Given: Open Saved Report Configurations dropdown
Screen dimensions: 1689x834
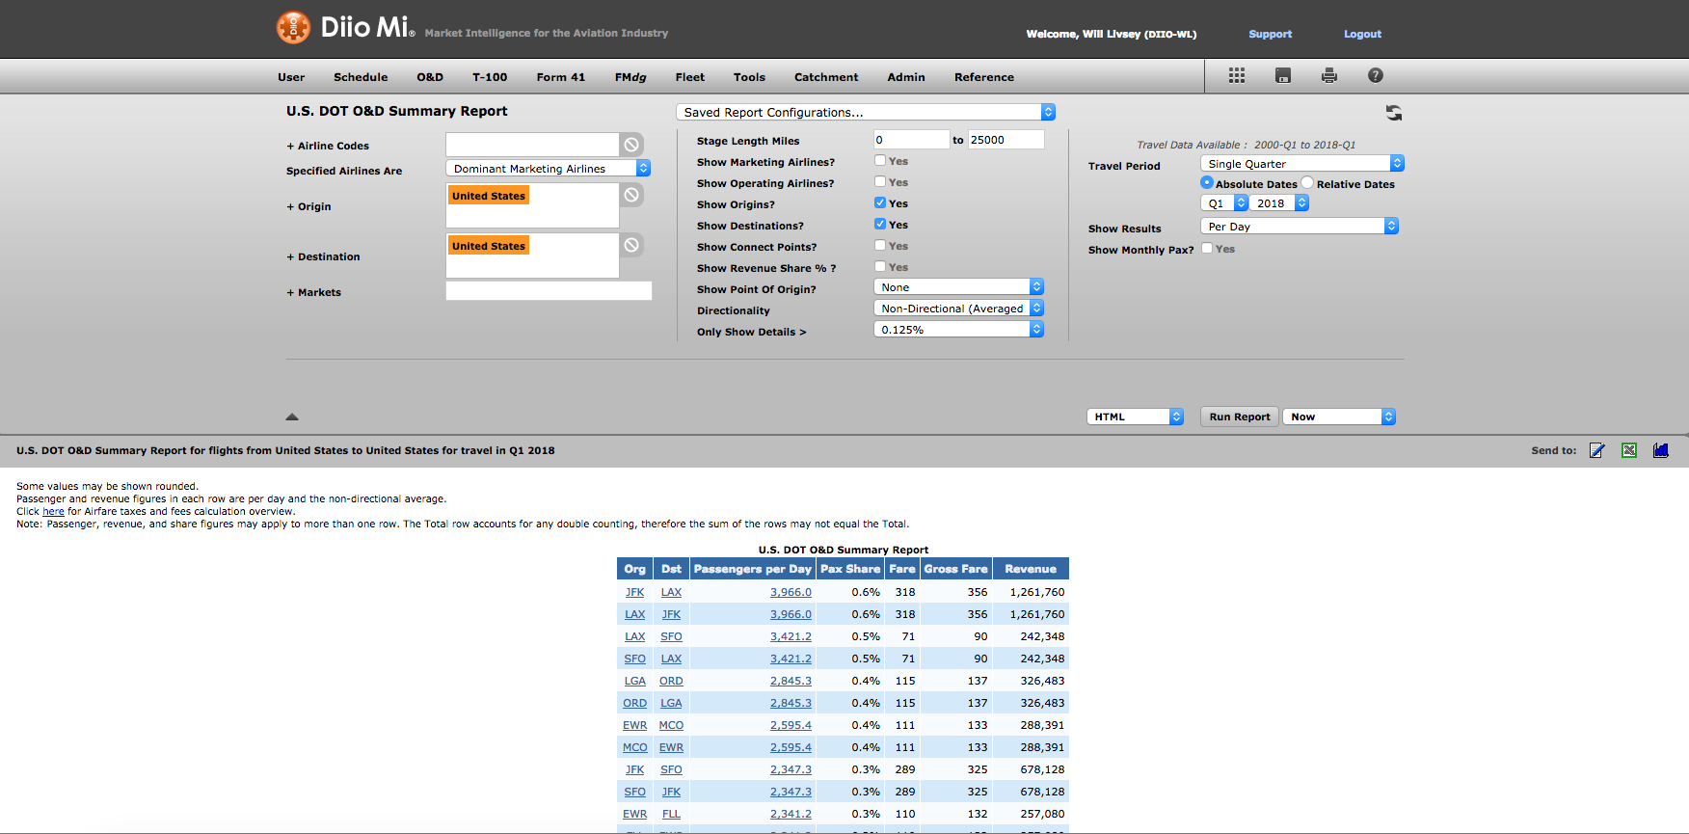Looking at the screenshot, I should point(866,112).
